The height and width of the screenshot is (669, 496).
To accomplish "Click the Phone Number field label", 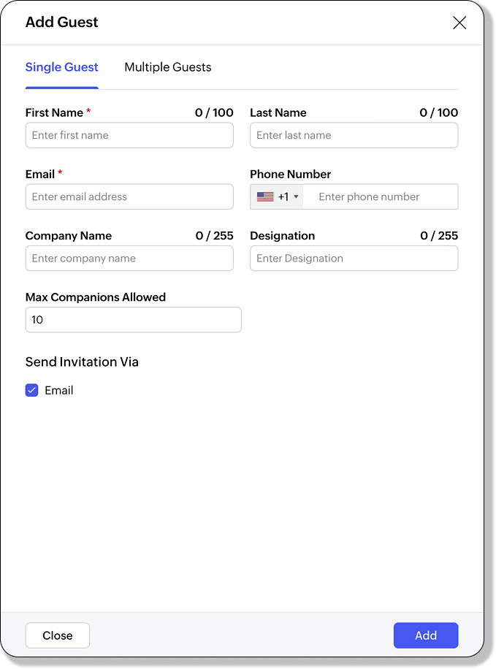I will [x=290, y=174].
